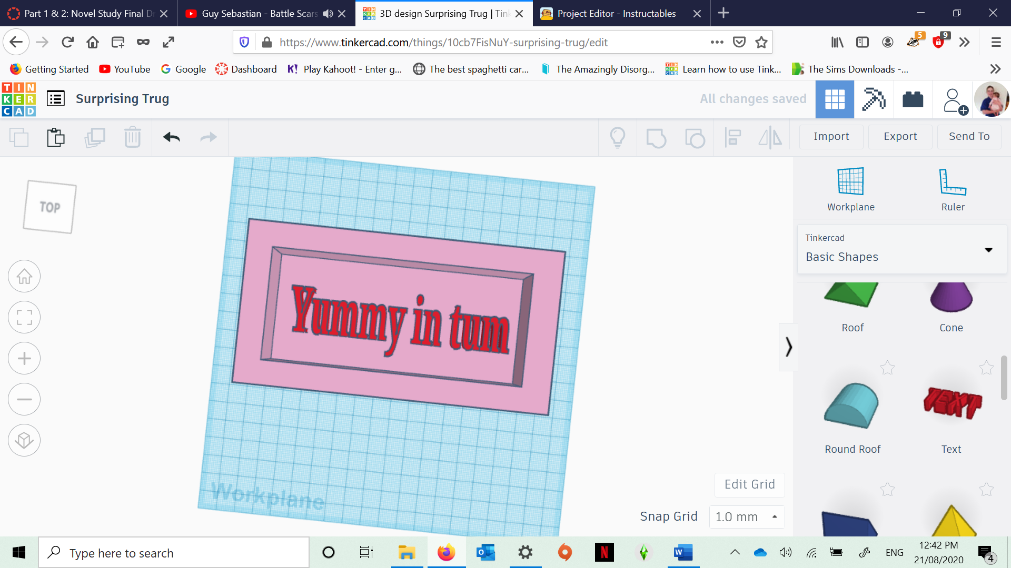Viewport: 1011px width, 568px height.
Task: Open Word from taskbar
Action: point(683,552)
